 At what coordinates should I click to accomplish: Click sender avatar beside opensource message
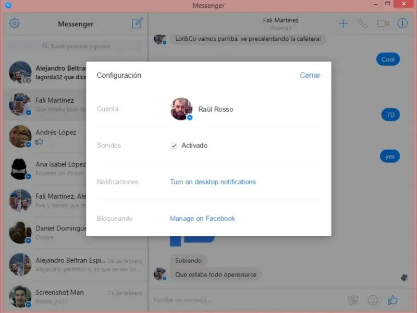tap(160, 274)
